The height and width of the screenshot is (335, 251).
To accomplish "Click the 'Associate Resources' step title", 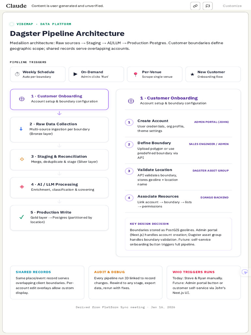I will (x=158, y=196).
